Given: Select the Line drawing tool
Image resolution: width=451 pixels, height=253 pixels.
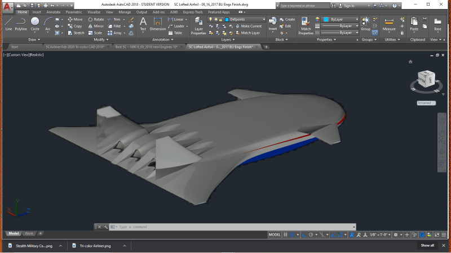Looking at the screenshot, I should tap(8, 23).
